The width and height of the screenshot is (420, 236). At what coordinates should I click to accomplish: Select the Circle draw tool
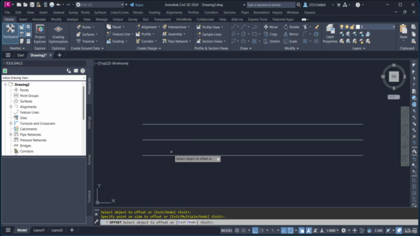point(243,34)
